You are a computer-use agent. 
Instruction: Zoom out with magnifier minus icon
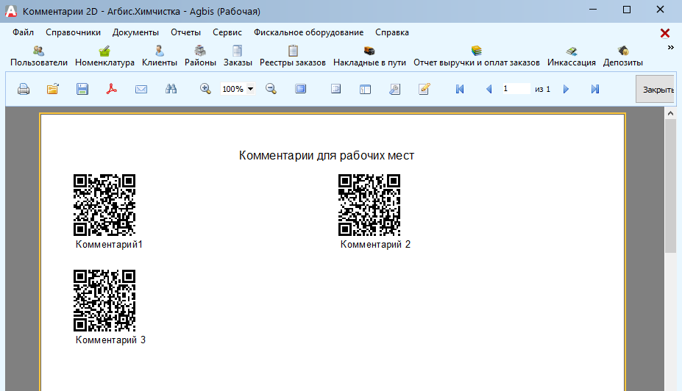point(271,89)
